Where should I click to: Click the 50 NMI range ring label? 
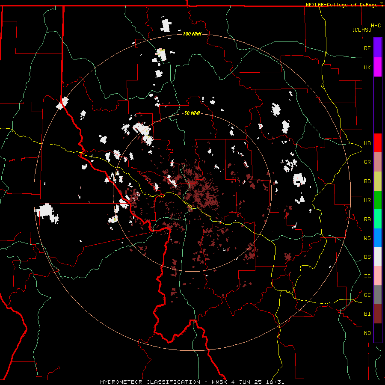click(192, 113)
